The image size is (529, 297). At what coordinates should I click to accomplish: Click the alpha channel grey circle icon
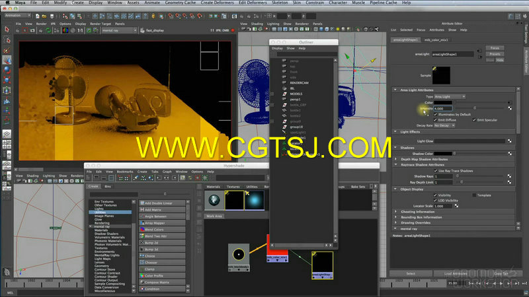(x=73, y=30)
